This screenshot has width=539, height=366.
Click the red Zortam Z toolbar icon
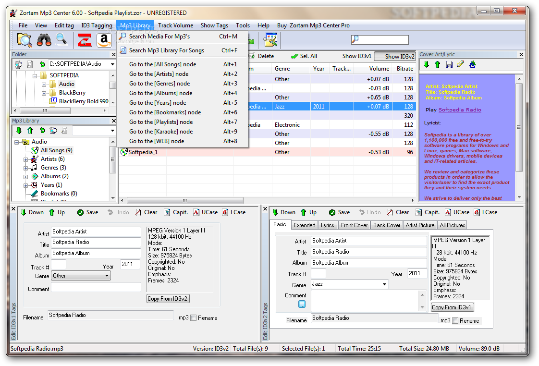84,40
